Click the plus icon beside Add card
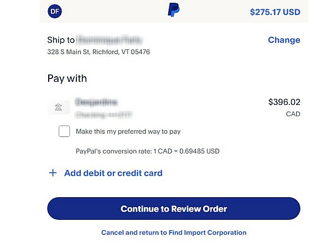The image size is (332, 248). click(53, 173)
